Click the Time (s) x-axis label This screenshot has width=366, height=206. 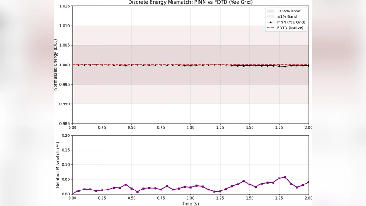tap(190, 203)
